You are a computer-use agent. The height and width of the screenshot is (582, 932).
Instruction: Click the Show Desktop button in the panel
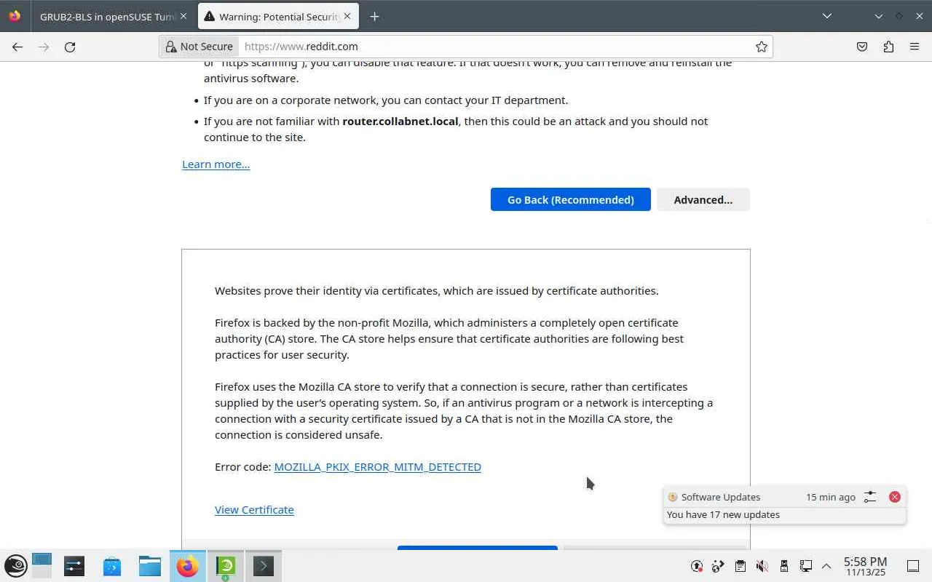click(x=912, y=566)
